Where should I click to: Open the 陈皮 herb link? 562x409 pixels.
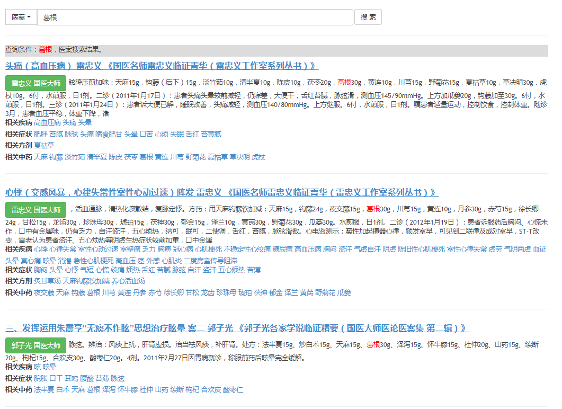click(x=115, y=157)
